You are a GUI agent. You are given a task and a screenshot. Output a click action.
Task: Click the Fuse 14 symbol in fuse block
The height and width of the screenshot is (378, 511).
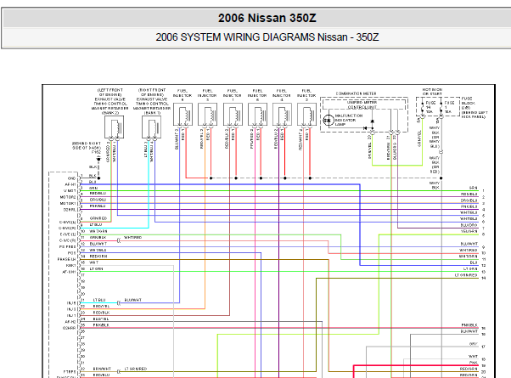tap(423, 107)
